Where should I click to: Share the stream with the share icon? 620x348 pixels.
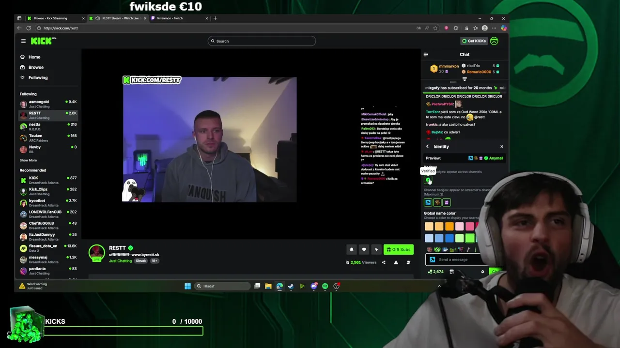point(384,262)
